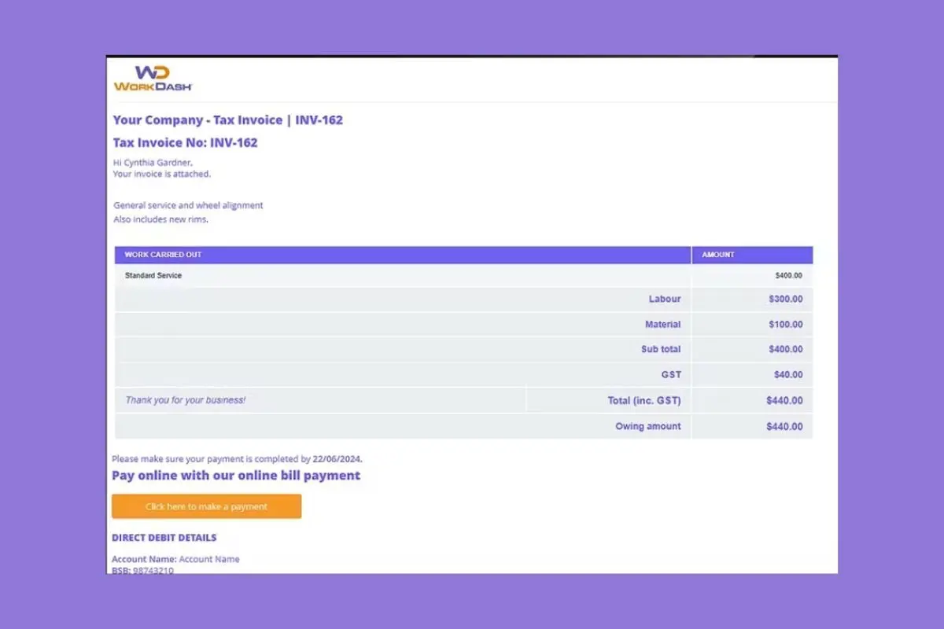Click the Labour amount of $300.00
This screenshot has height=629, width=944.
click(x=786, y=299)
